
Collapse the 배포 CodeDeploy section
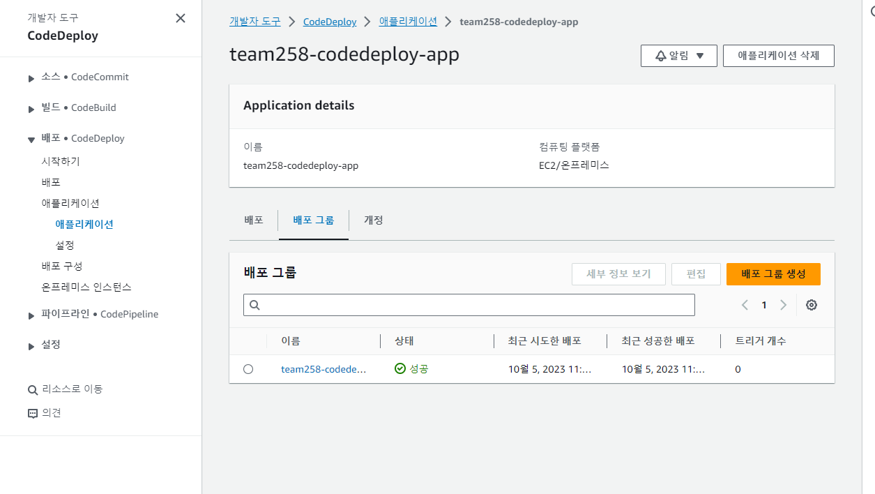pyautogui.click(x=31, y=140)
